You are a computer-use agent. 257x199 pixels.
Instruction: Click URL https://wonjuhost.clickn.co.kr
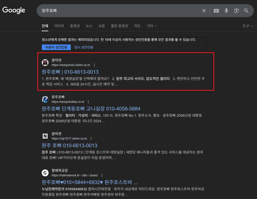(71, 65)
